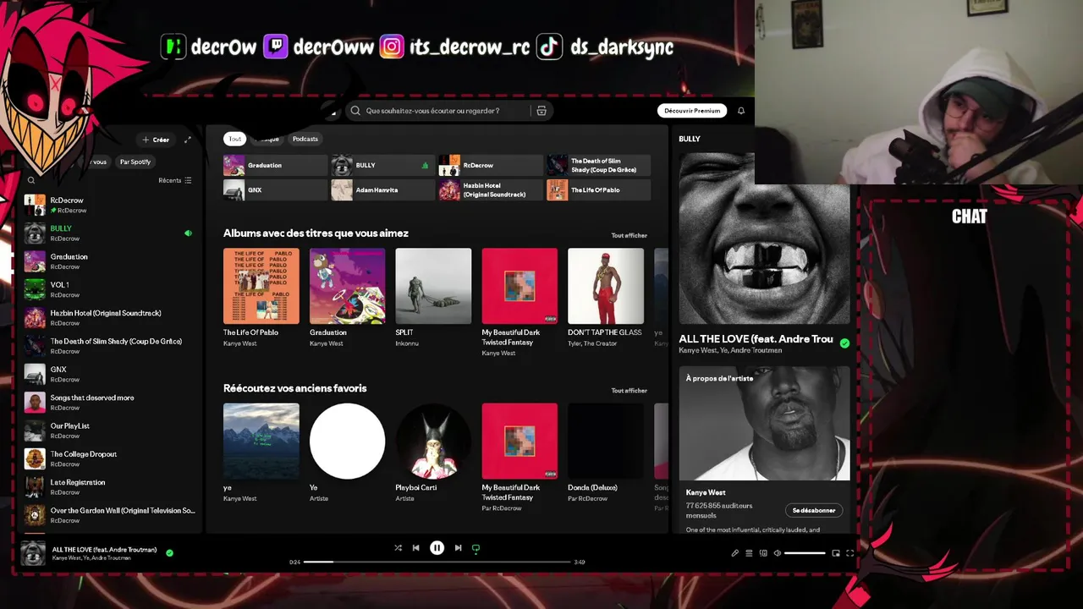Open the Adam Hamrita shortcut tile
1083x609 pixels.
(382, 190)
